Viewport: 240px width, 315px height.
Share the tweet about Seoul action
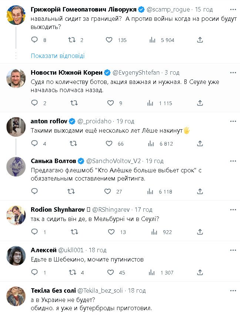point(200,103)
